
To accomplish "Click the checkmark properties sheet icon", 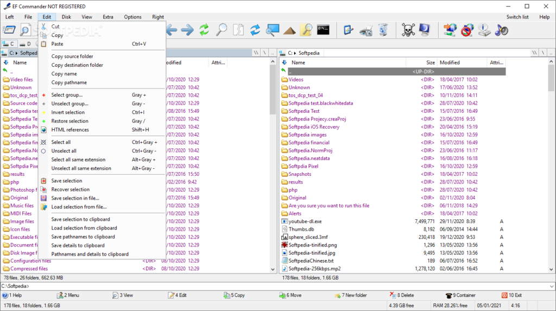I will tap(349, 30).
